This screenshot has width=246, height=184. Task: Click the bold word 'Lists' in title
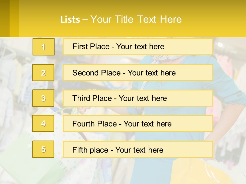tap(70, 20)
